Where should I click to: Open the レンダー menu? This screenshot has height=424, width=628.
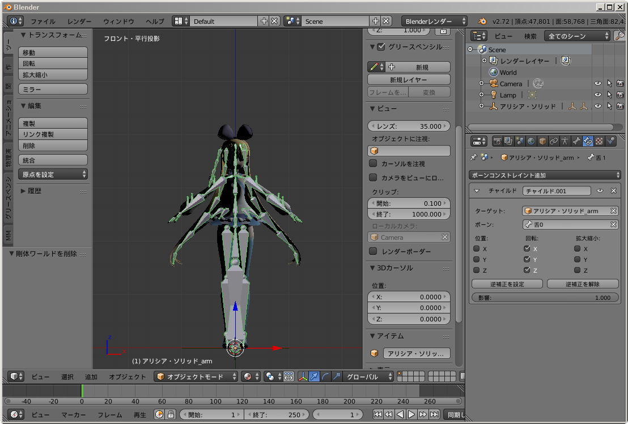pos(79,21)
